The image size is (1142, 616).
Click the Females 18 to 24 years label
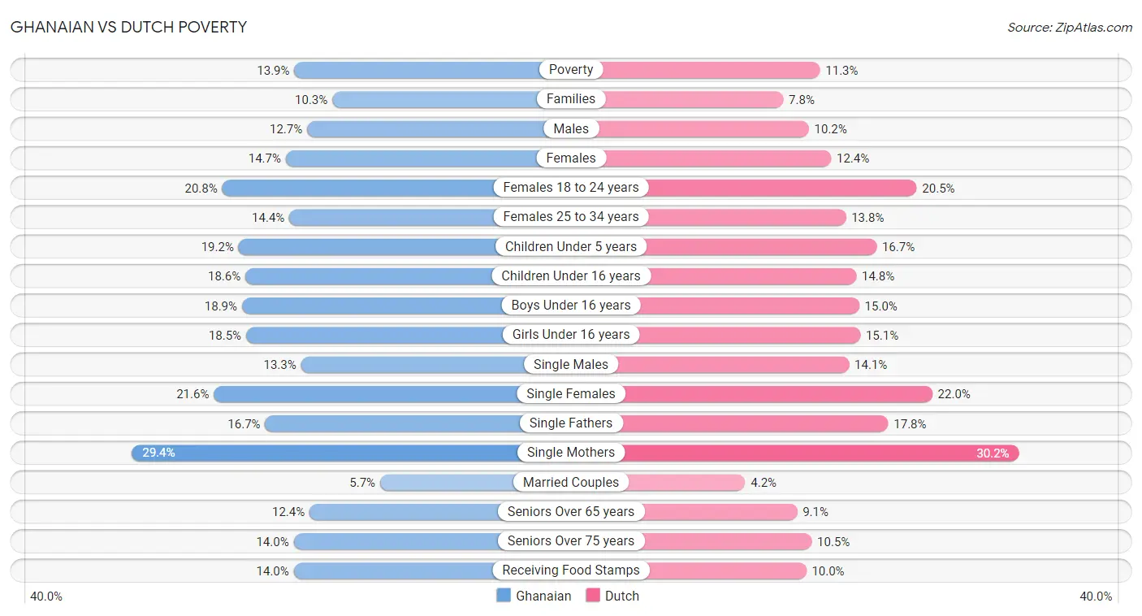point(571,187)
